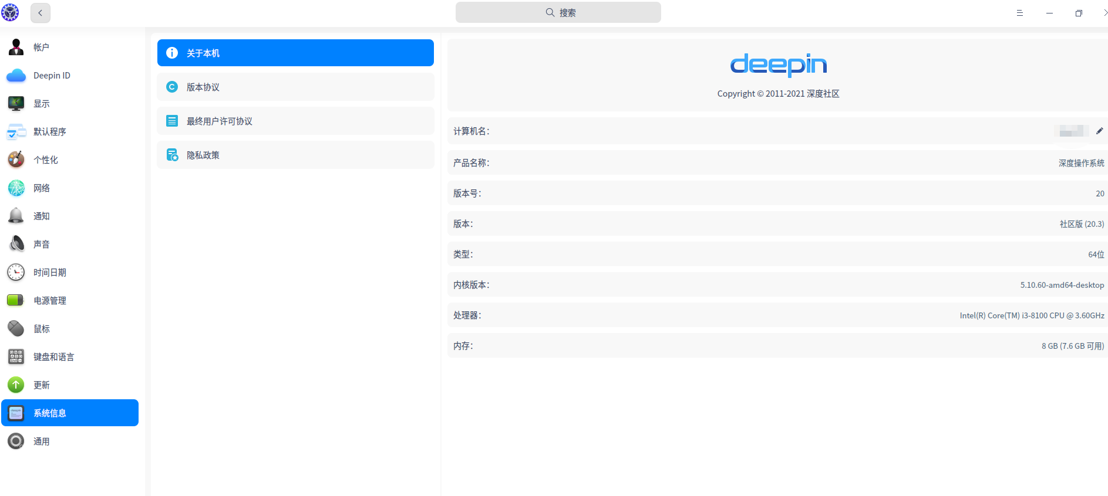Click the 隐私政策 document icon
This screenshot has height=496, width=1108.
172,155
